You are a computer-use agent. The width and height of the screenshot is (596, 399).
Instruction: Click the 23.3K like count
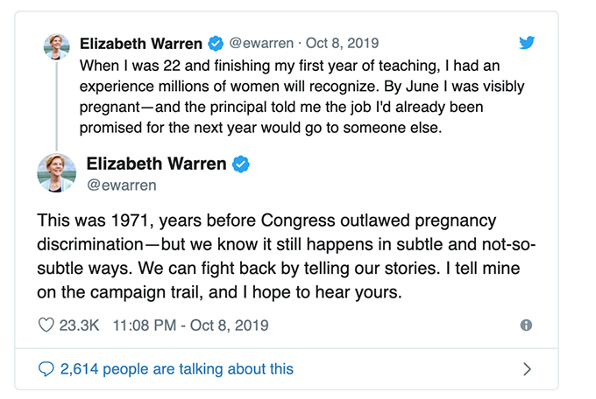tap(81, 325)
